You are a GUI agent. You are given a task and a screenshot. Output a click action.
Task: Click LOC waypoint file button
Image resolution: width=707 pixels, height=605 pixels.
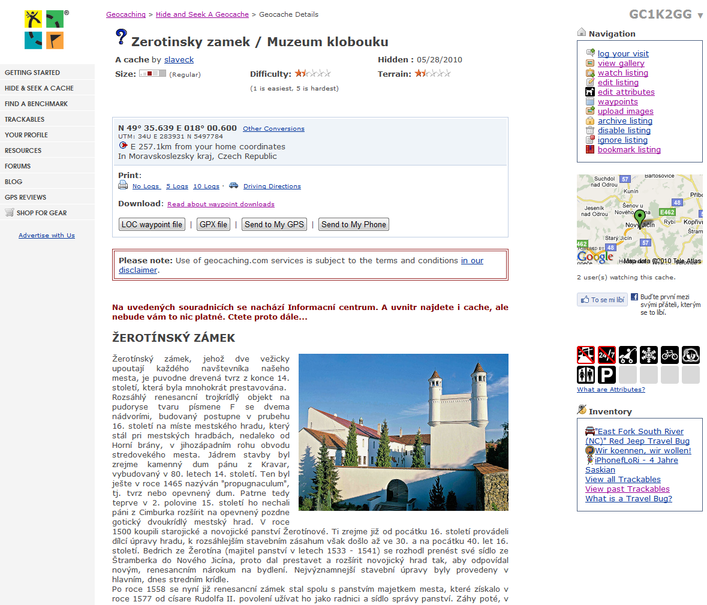tap(152, 224)
